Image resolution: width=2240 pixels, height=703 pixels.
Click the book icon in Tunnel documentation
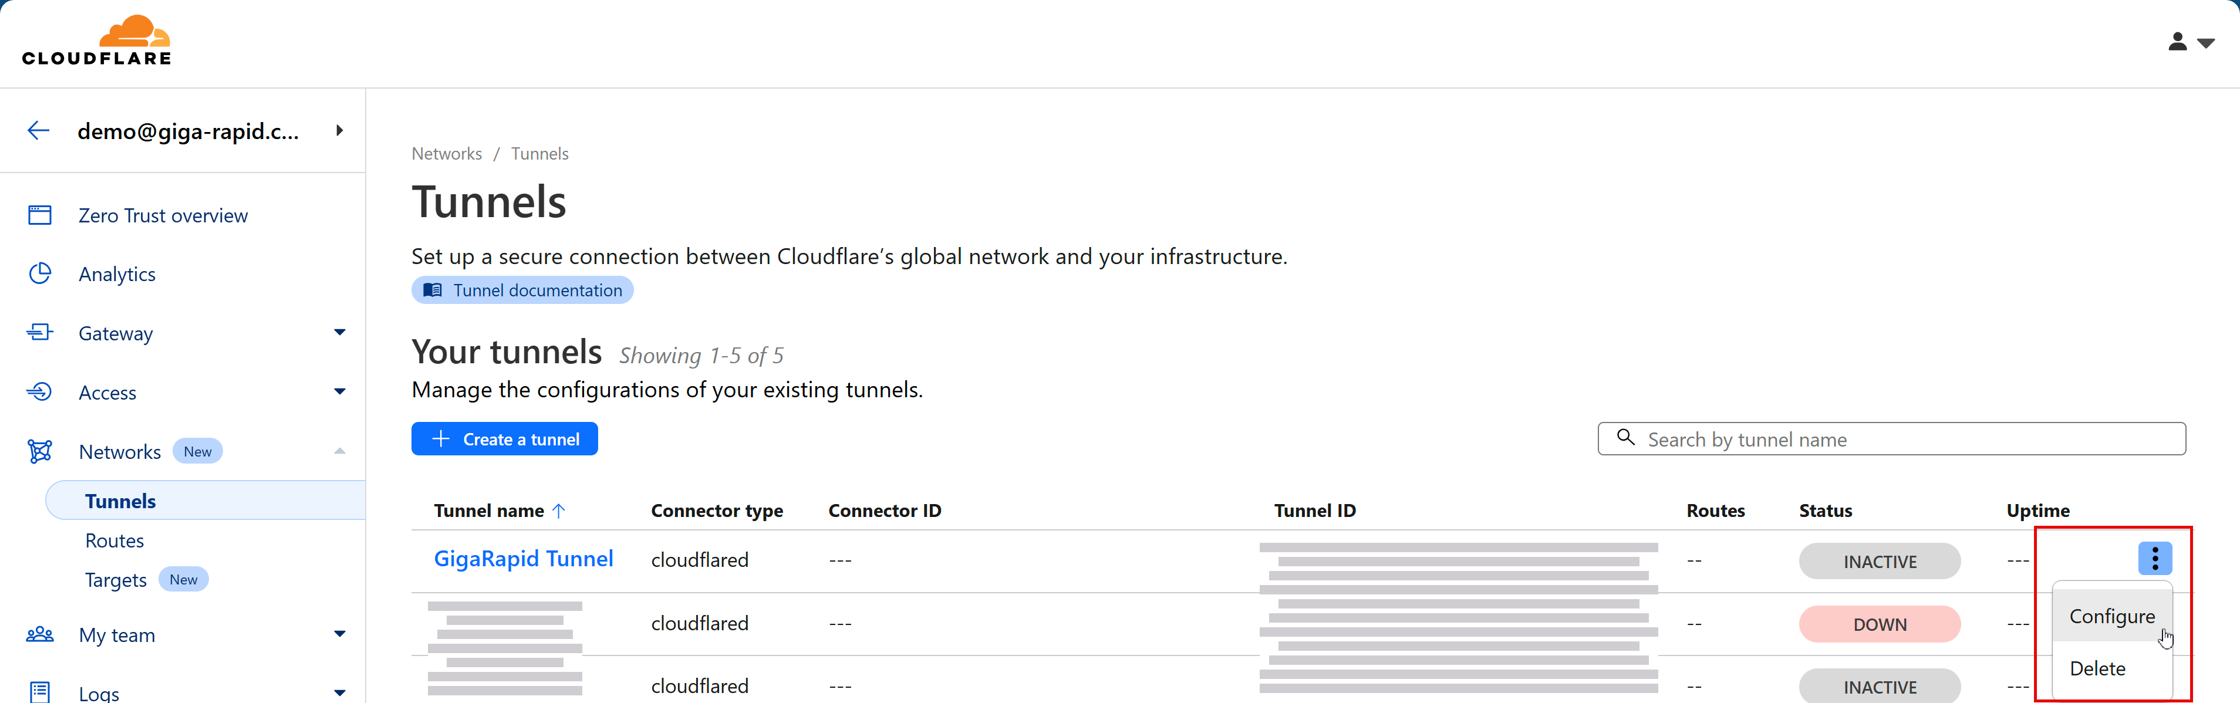[x=432, y=290]
